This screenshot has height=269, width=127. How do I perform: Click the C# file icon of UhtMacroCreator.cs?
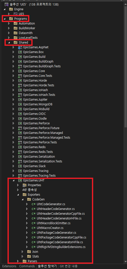coord(34,228)
